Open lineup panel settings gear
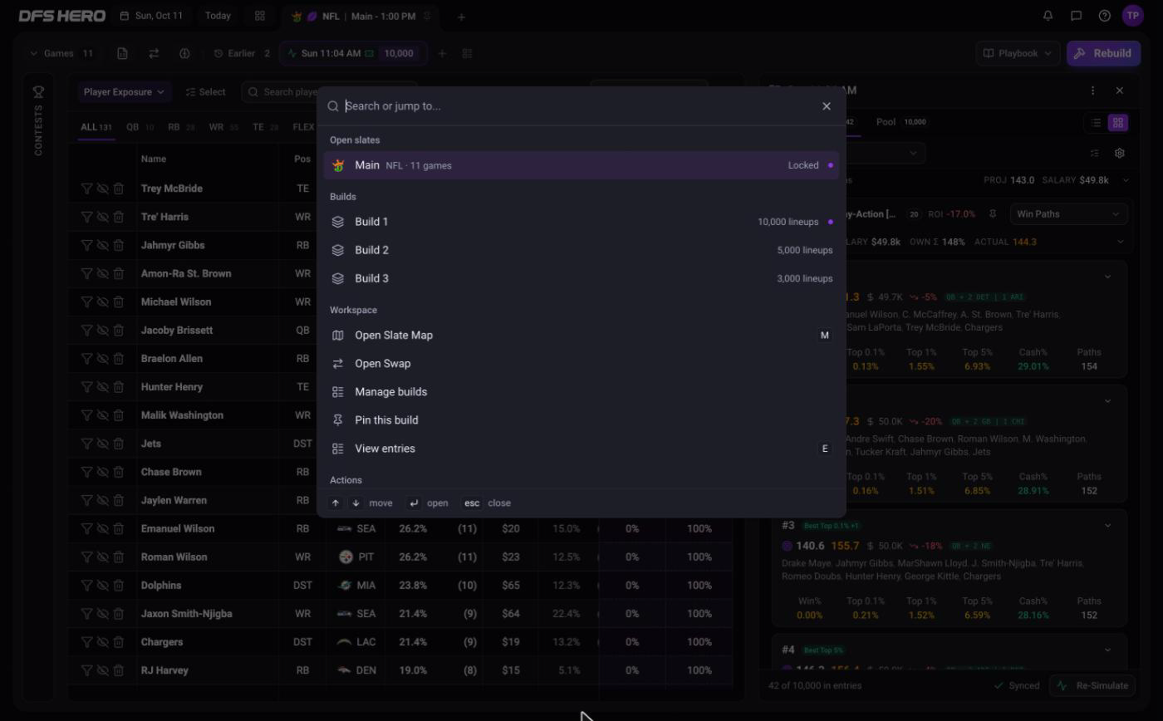Screen dimensions: 1163x721 click(x=1120, y=154)
